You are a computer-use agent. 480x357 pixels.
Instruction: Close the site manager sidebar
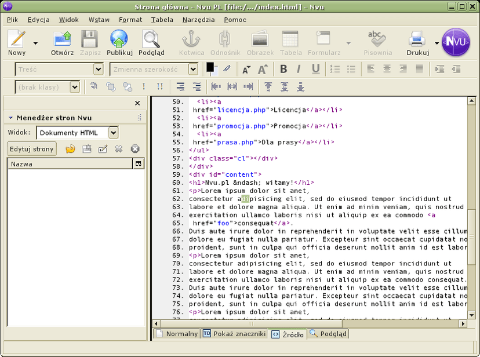[137, 103]
